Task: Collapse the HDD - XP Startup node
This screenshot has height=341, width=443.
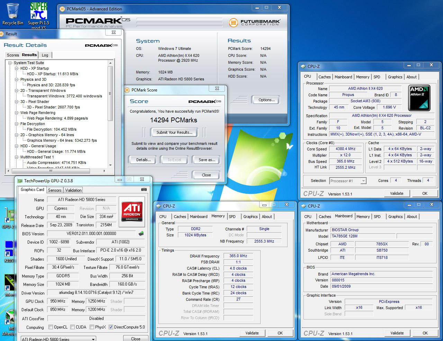Action: click(17, 68)
